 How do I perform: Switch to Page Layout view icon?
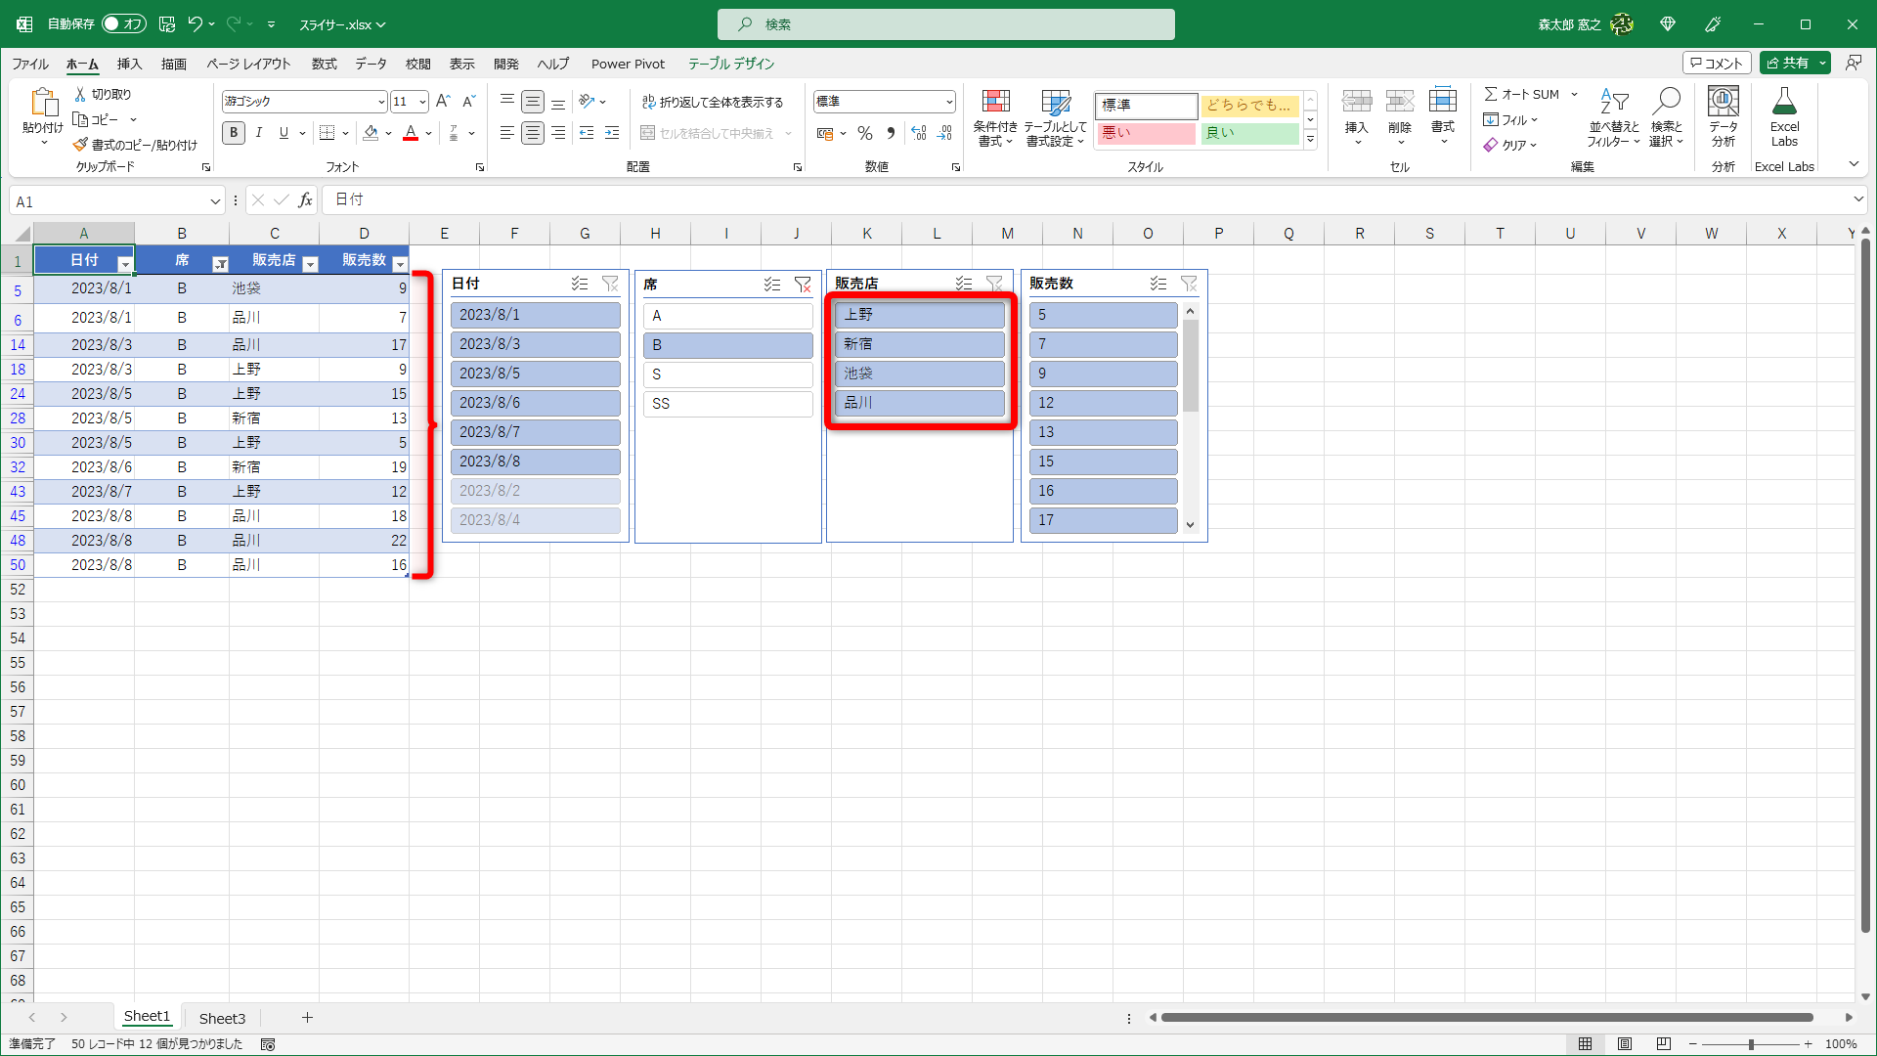(x=1624, y=1044)
